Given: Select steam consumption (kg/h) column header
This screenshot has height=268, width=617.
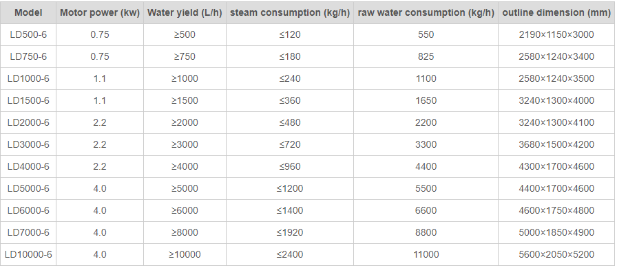Looking at the screenshot, I should tap(290, 12).
